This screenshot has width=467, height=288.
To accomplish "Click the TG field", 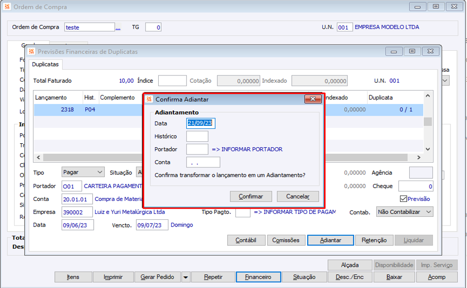I will click(153, 27).
